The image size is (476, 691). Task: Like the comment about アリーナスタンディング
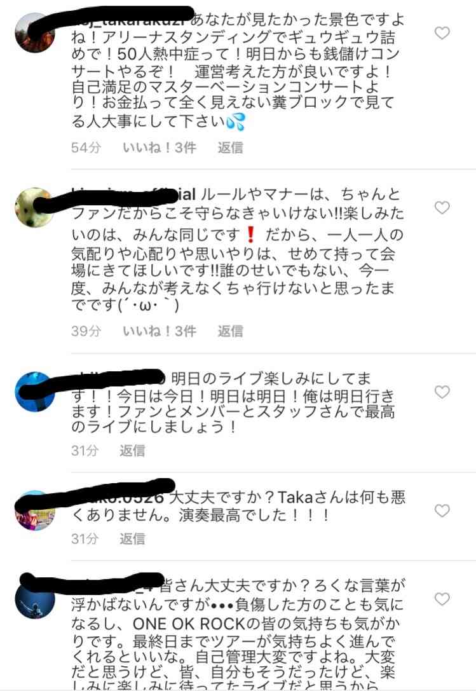(442, 33)
